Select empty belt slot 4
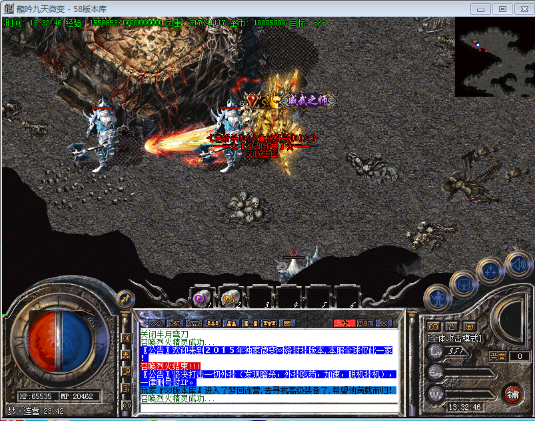This screenshot has width=535, height=421. [288, 298]
